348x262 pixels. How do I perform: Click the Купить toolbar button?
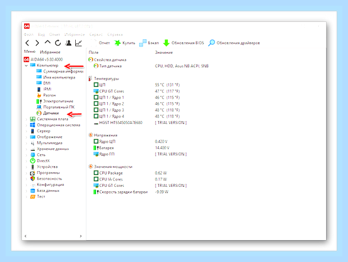click(x=125, y=43)
